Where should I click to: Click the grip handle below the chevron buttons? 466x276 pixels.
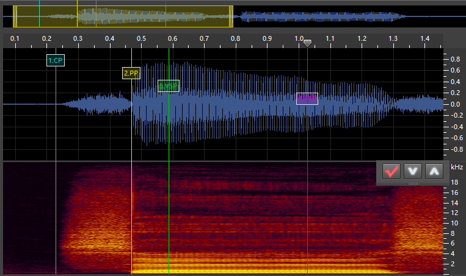click(413, 183)
